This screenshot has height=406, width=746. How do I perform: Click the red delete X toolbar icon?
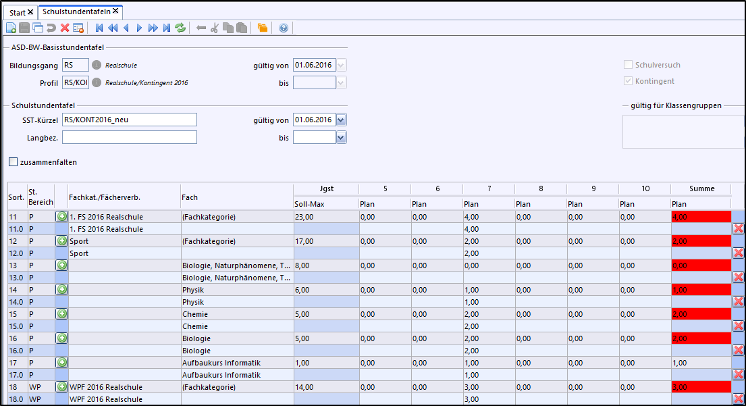[x=65, y=28]
